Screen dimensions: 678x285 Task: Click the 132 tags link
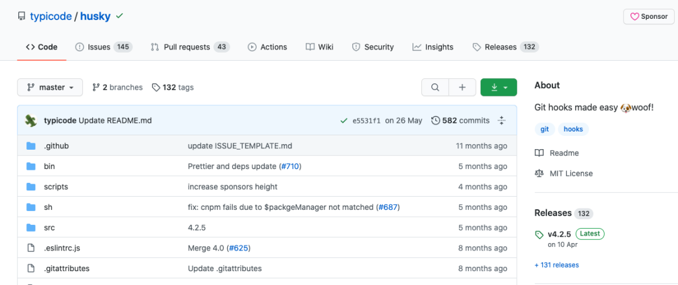(x=173, y=88)
